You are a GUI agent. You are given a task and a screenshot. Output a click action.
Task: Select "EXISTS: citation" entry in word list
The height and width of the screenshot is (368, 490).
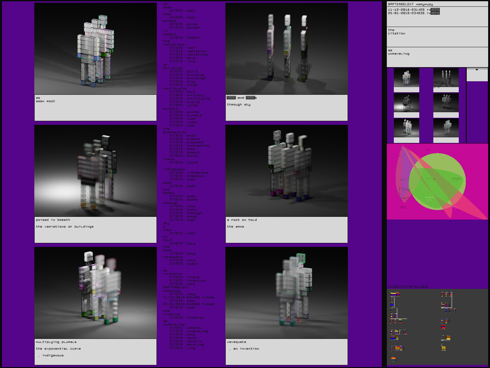pos(187,318)
